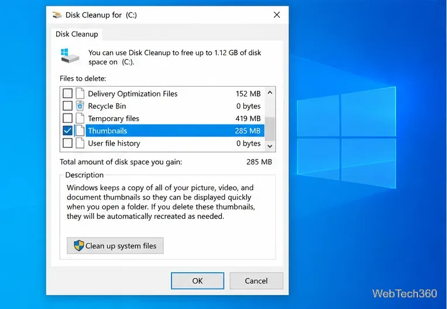Viewport: 447px width, 309px height.
Task: Click the Temporary files page icon
Action: pyautogui.click(x=80, y=118)
